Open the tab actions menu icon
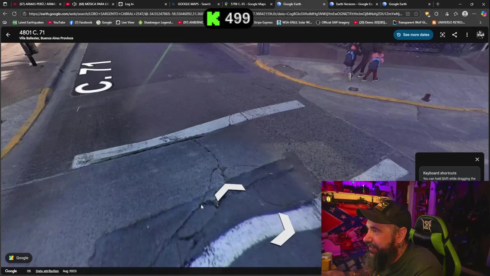 tap(5, 4)
